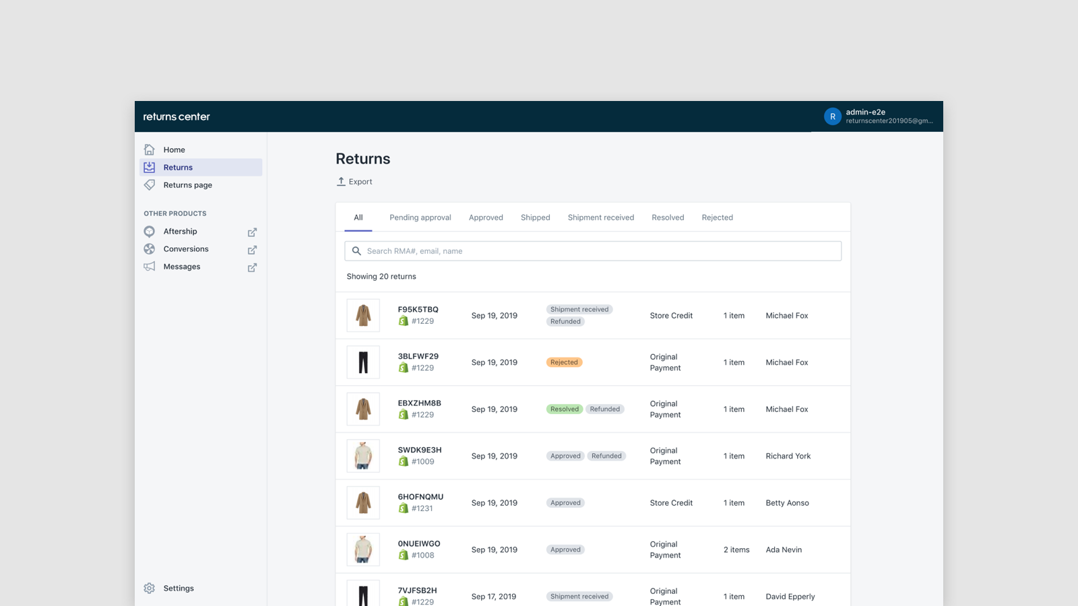This screenshot has height=606, width=1078.
Task: Switch to the Pending approval tab
Action: 420,217
